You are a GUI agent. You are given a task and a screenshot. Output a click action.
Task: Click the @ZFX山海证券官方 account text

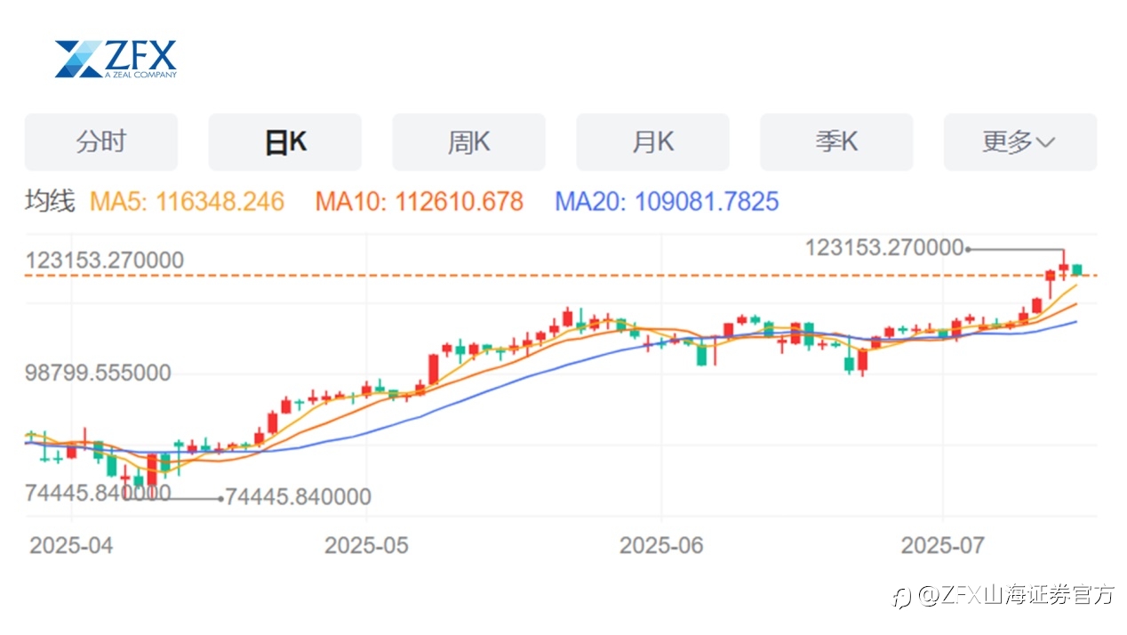tap(1016, 594)
